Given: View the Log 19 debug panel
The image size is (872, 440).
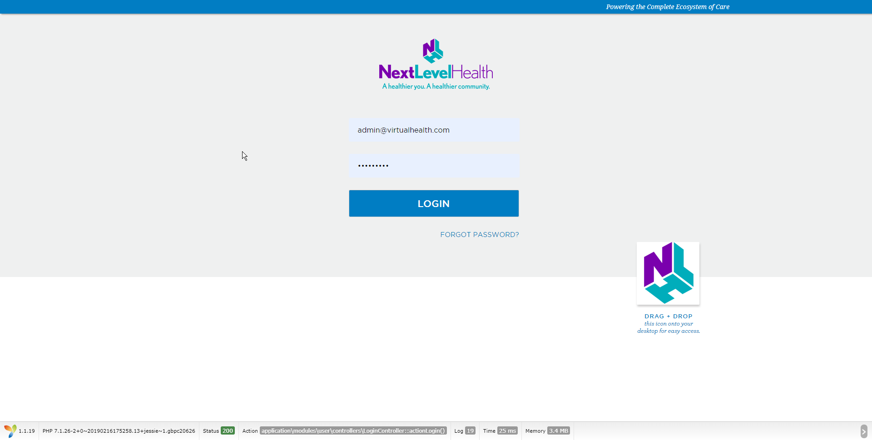Looking at the screenshot, I should (465, 431).
